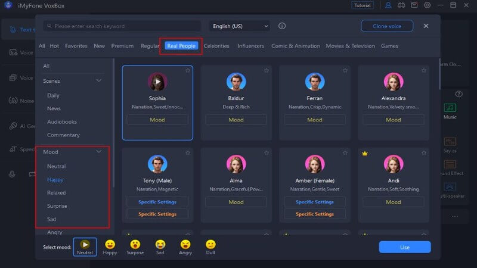The image size is (477, 268).
Task: Click the Use button
Action: tap(405, 247)
